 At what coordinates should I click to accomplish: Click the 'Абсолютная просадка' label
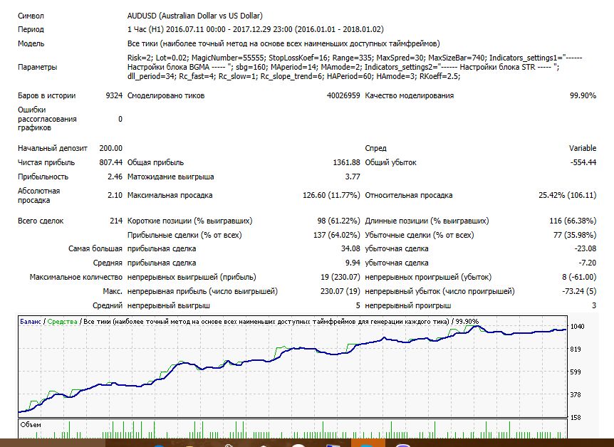(x=38, y=195)
